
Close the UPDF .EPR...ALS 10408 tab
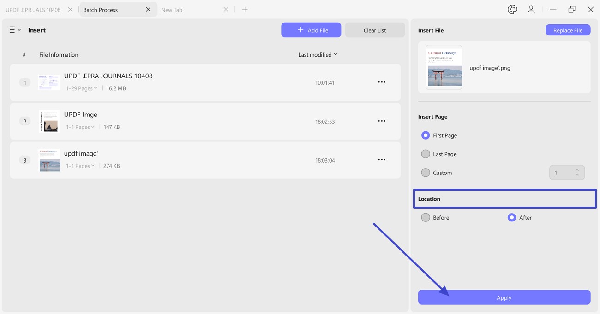click(70, 10)
